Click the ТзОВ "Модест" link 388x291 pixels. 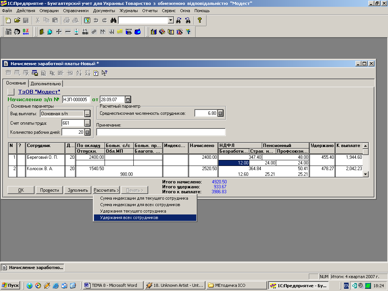[39, 92]
